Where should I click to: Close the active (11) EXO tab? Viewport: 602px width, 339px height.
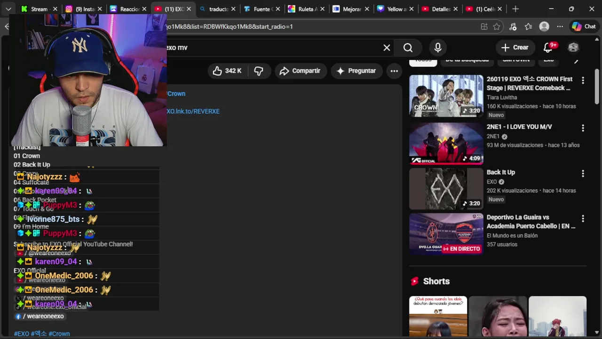189,9
